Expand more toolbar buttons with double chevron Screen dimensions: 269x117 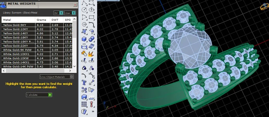93,111
